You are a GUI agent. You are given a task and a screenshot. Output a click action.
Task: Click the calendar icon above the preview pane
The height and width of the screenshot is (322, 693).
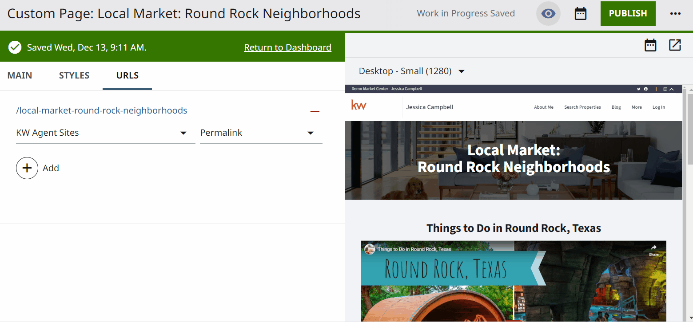(x=650, y=45)
